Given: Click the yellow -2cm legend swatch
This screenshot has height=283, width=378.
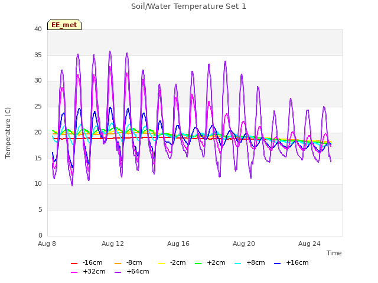Looking at the screenshot, I should [161, 264].
